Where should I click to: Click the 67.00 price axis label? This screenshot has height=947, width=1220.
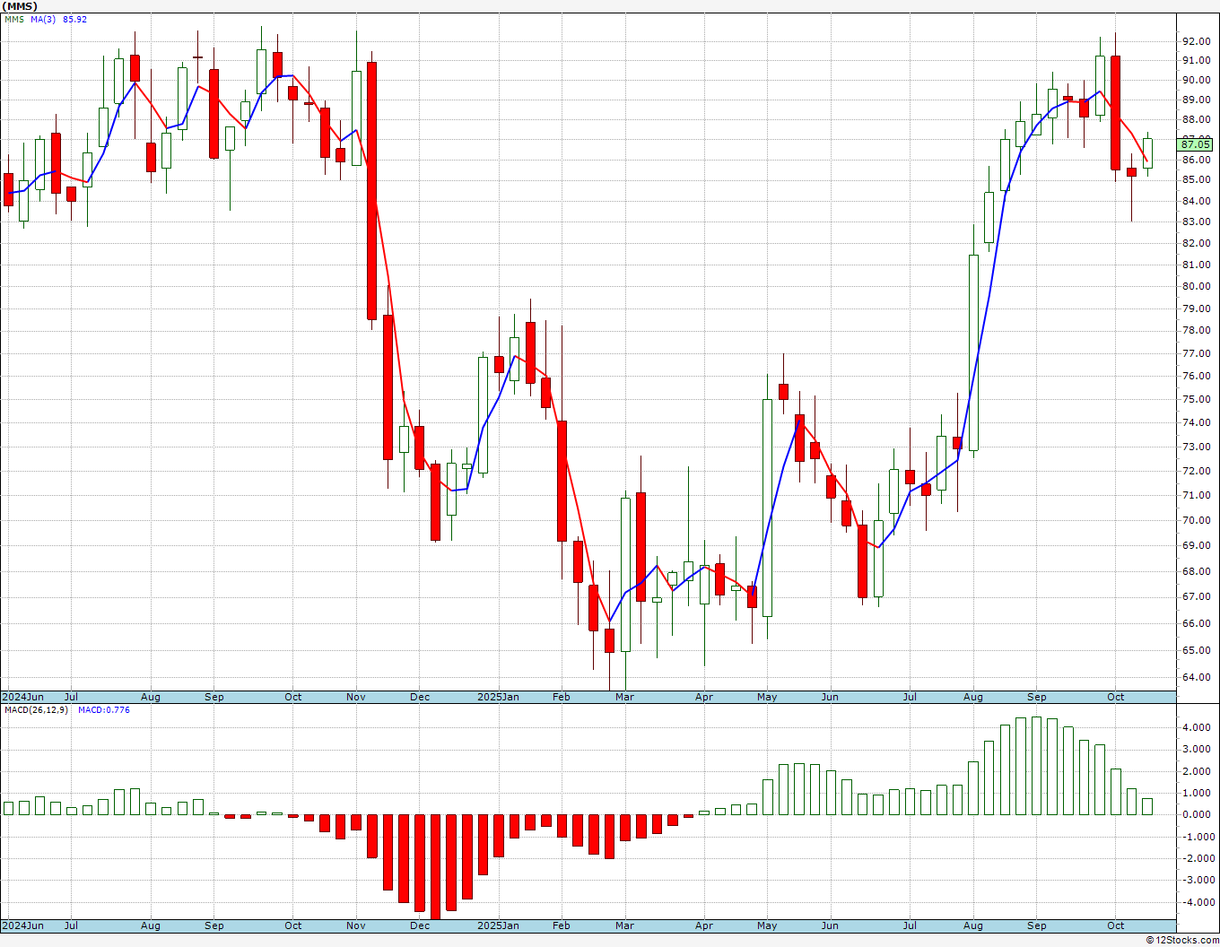pyautogui.click(x=1196, y=596)
